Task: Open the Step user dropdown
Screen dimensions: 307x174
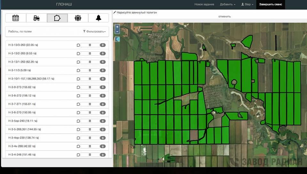Action: [x=247, y=4]
